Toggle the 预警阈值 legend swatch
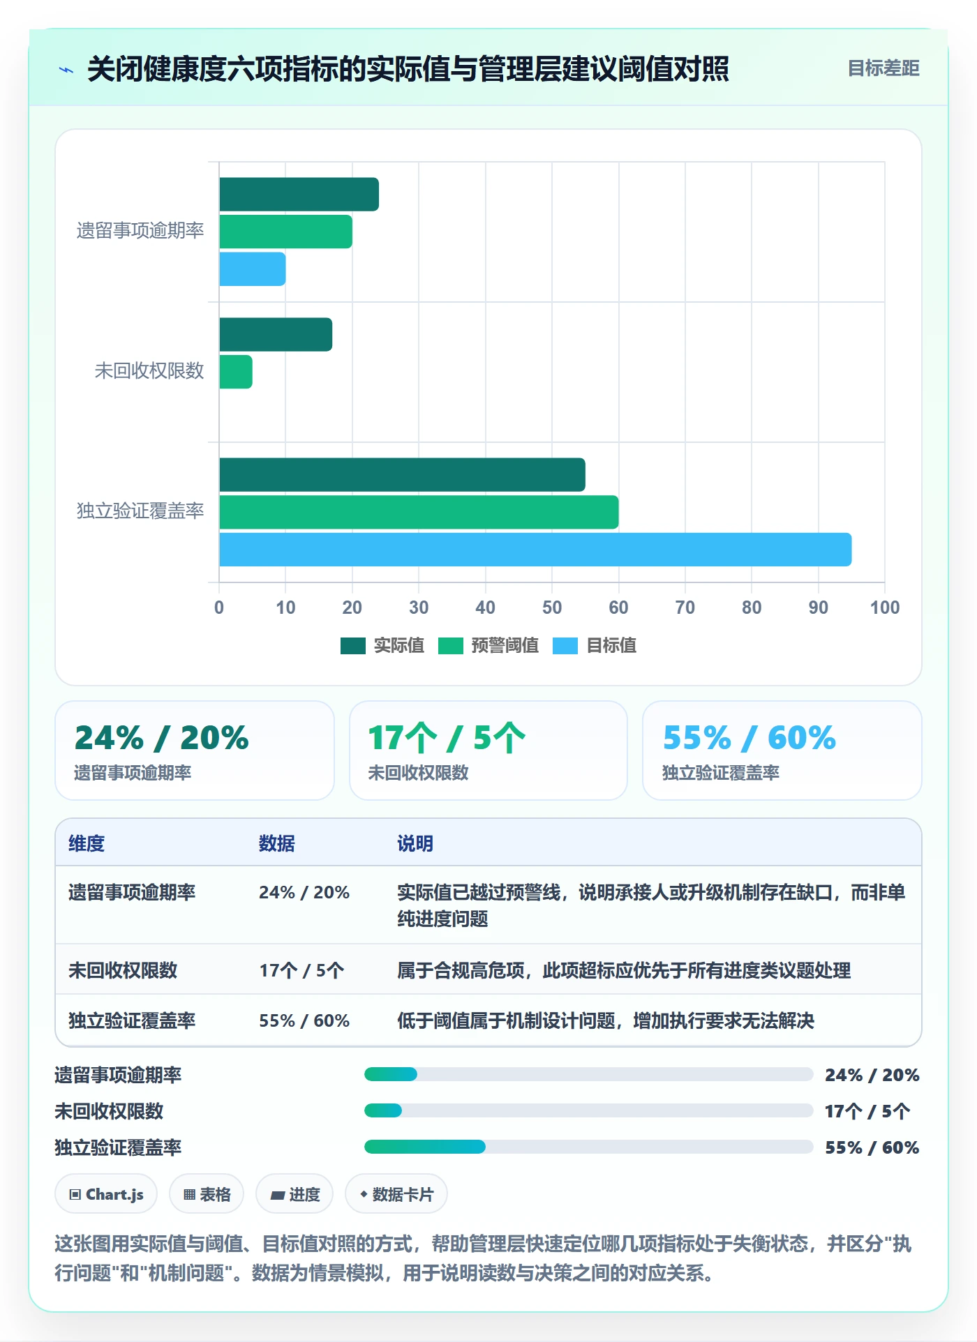 pyautogui.click(x=451, y=646)
